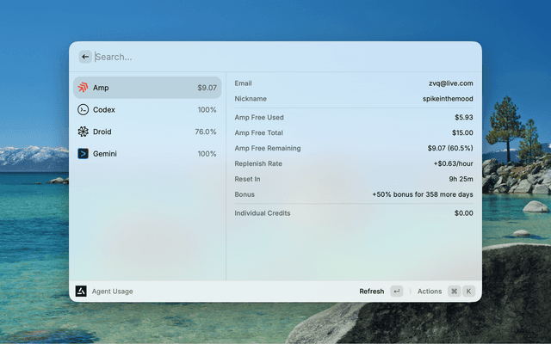Click the Command key icon
This screenshot has height=344, width=551.
454,292
